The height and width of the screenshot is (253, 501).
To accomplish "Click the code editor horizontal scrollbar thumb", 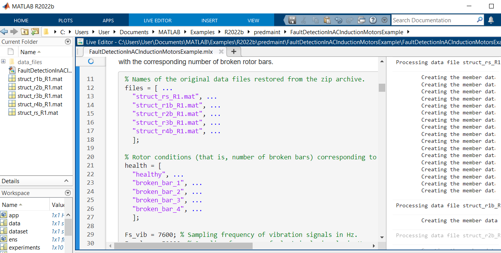I will [183, 246].
